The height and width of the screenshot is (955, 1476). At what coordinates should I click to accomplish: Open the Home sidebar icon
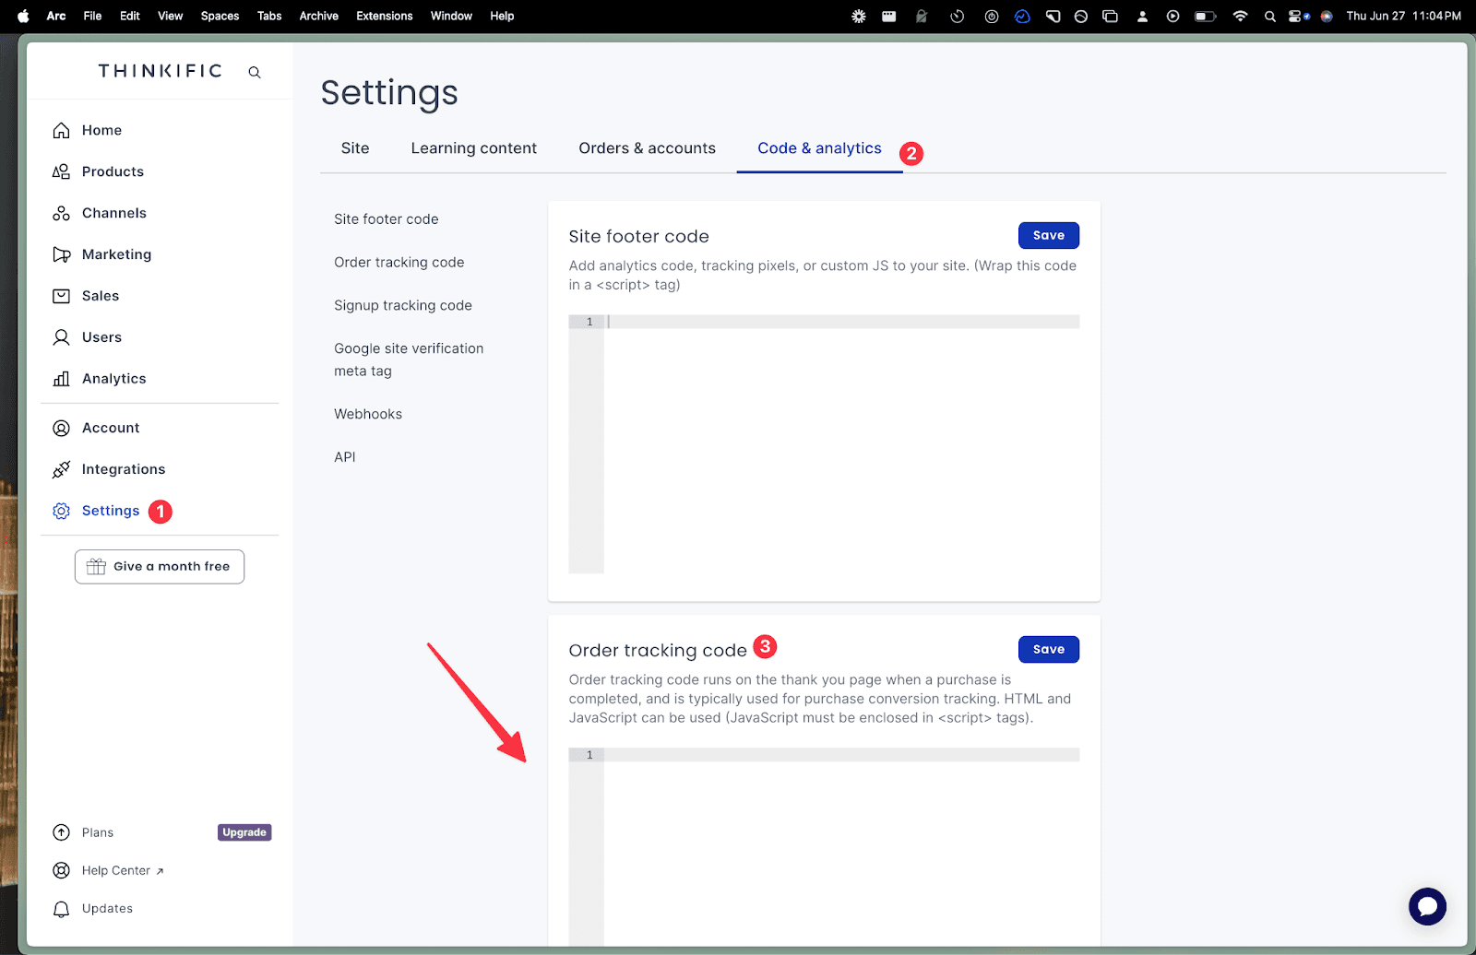click(x=61, y=130)
